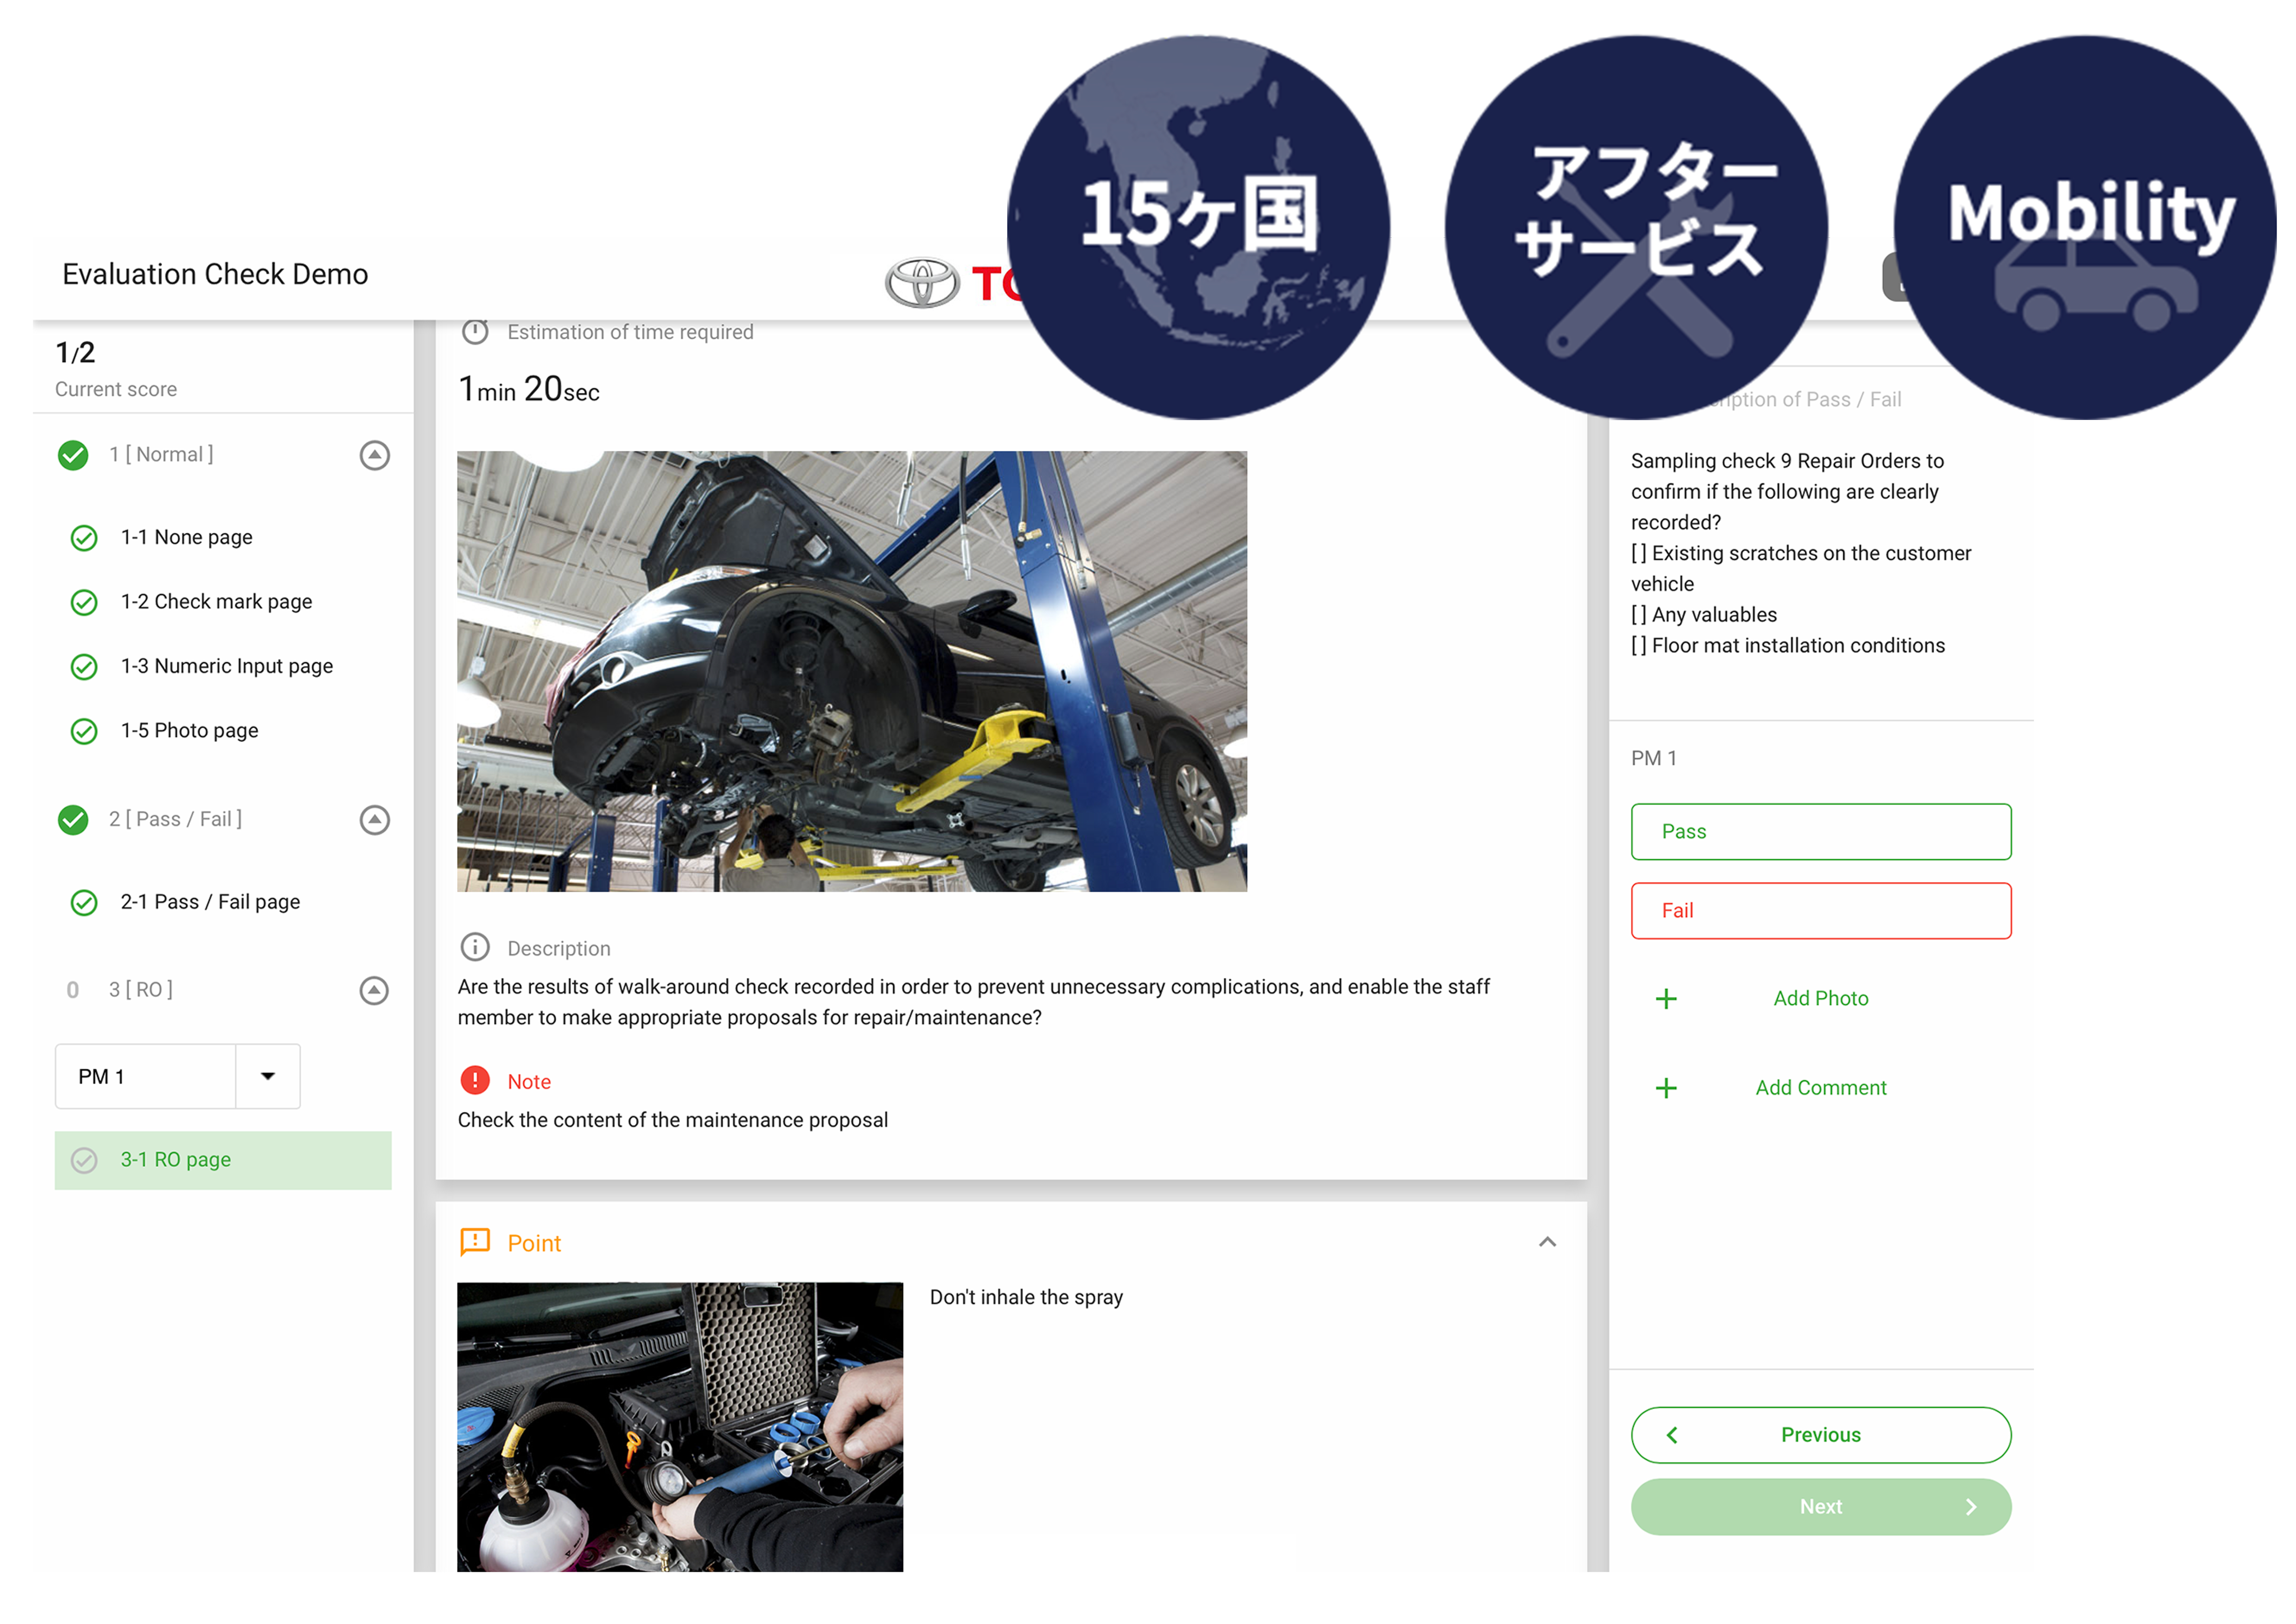The height and width of the screenshot is (1624, 2296).
Task: Click the 1/2 current score value
Action: pos(75,352)
